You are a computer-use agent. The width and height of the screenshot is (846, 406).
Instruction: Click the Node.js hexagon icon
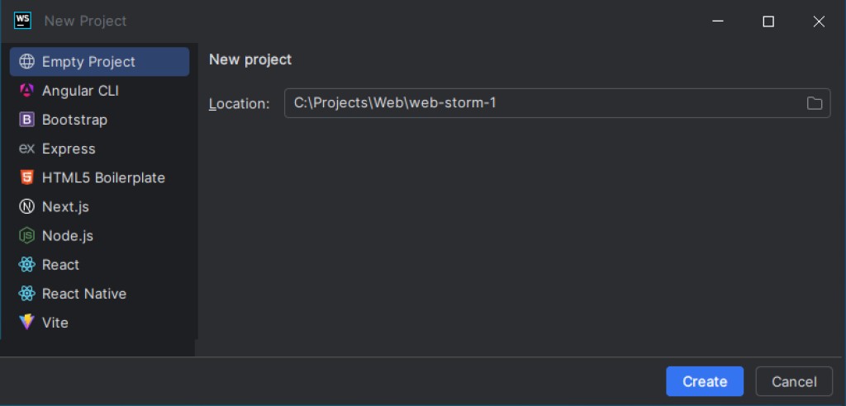(x=27, y=236)
